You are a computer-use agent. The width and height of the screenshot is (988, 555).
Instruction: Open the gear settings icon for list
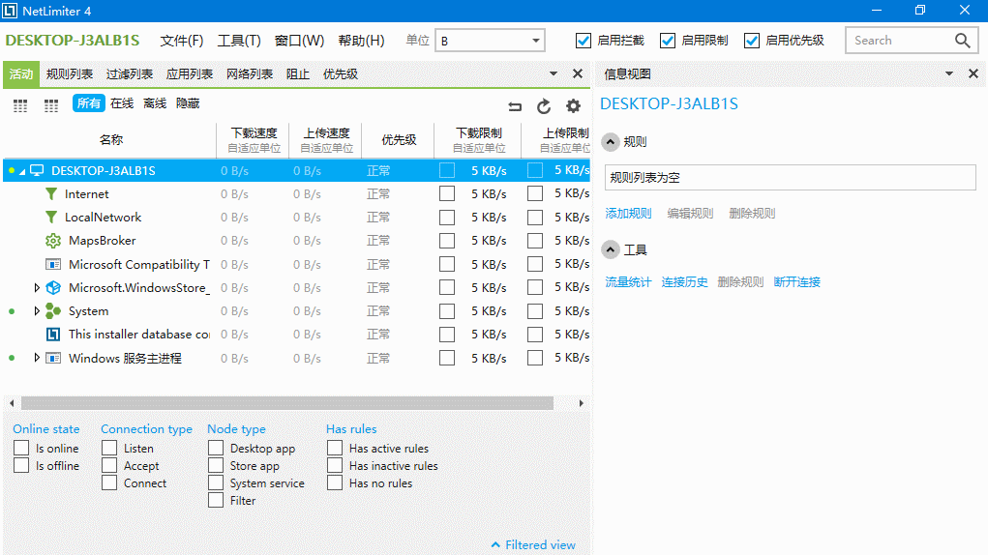(x=573, y=106)
